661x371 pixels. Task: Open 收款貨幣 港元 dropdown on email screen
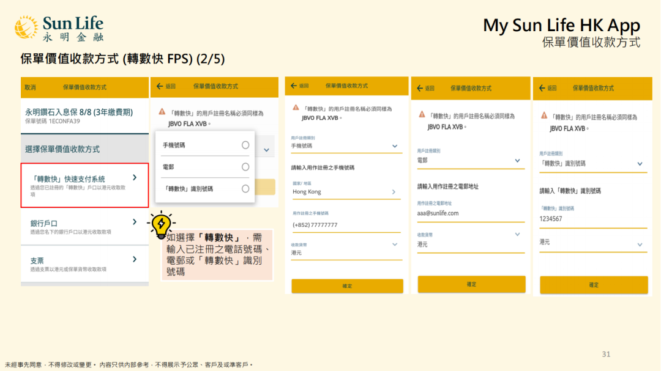point(471,241)
